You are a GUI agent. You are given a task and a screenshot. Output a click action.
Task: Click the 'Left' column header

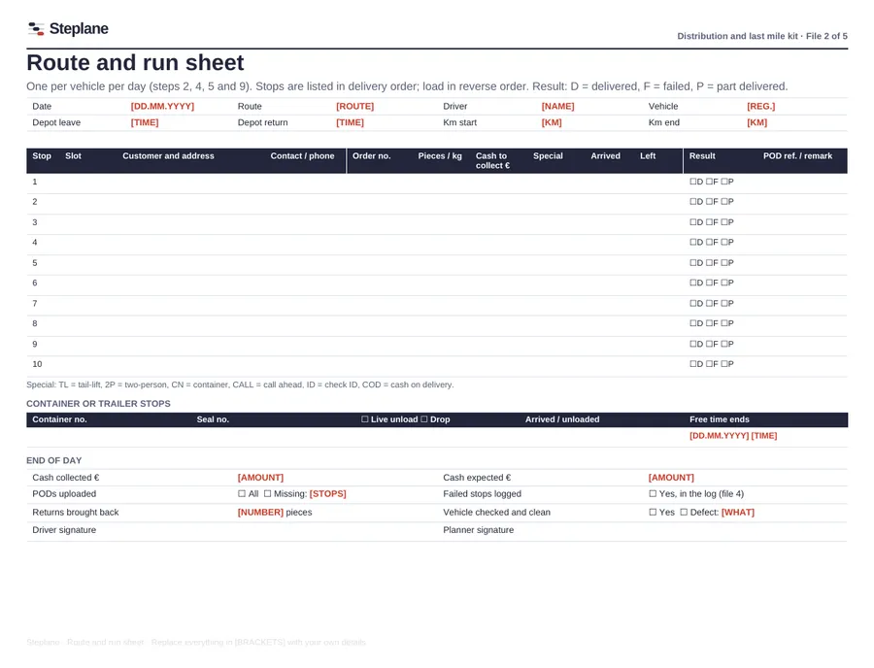click(648, 156)
